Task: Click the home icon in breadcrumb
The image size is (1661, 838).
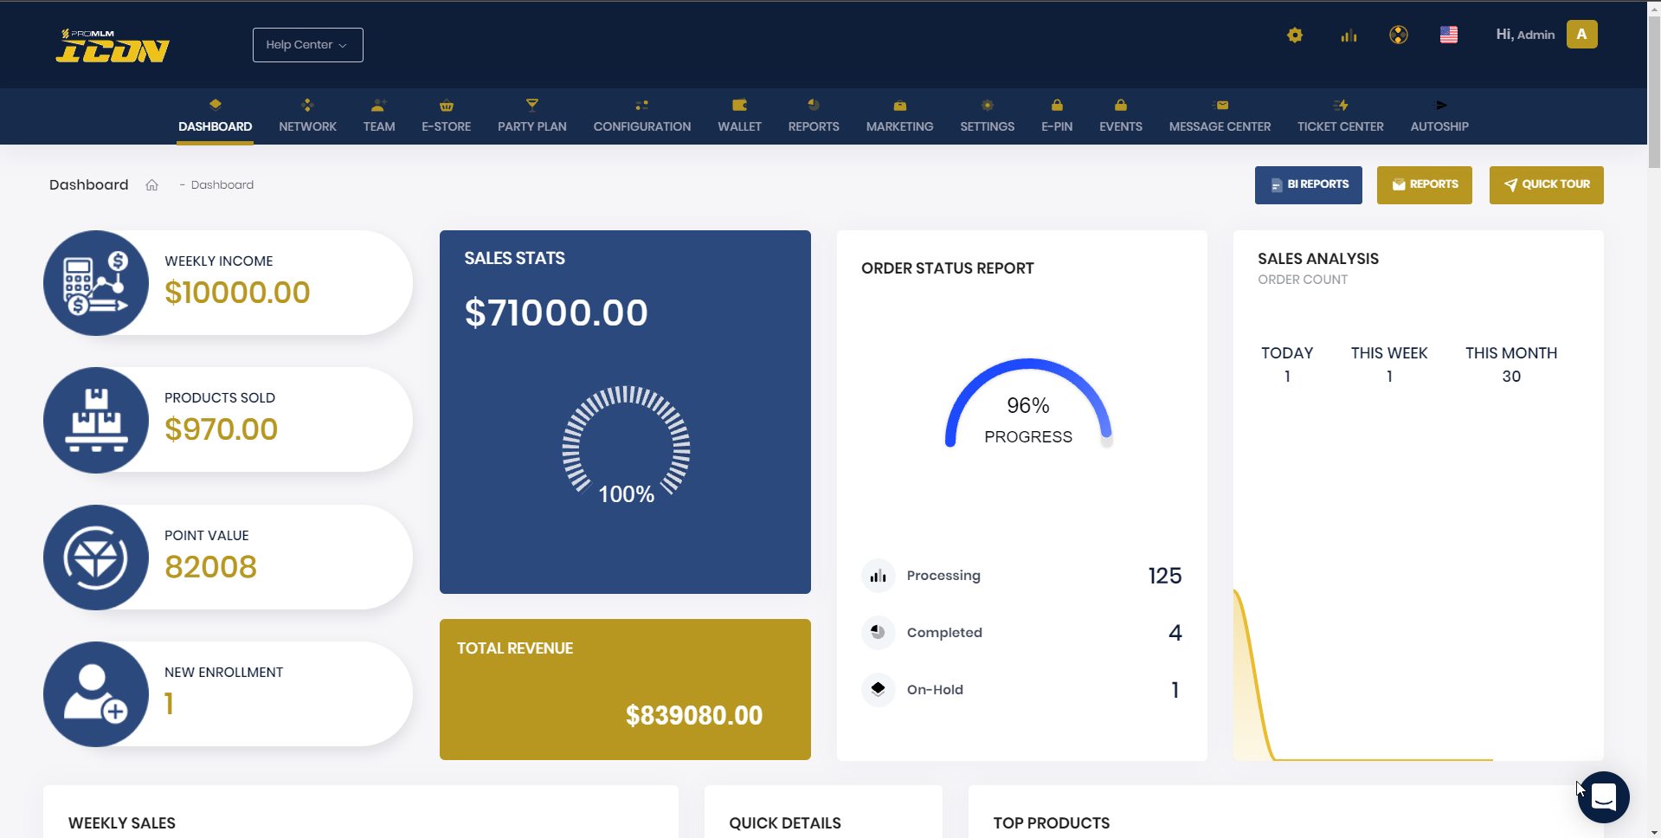Action: (x=152, y=185)
